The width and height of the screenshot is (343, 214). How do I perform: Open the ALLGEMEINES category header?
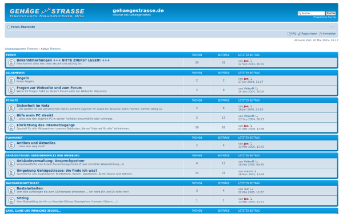click(x=15, y=73)
